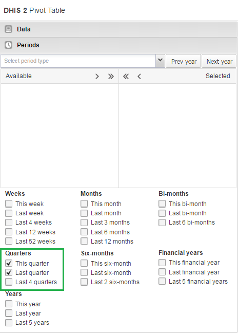Click the Select period type input field

(78, 61)
